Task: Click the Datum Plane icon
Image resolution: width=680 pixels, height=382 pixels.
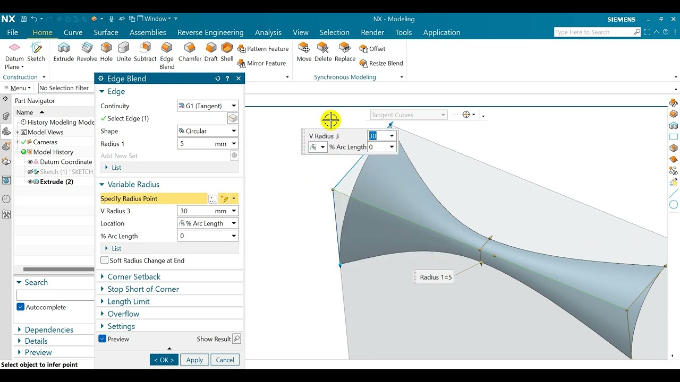Action: pos(14,48)
